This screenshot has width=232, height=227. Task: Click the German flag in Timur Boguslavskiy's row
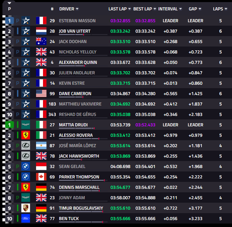[x=41, y=208]
